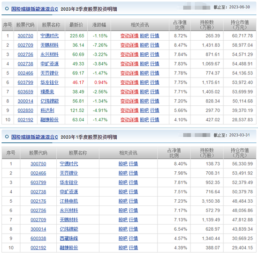Open 股吧 for 科达利 row
The width and height of the screenshot is (258, 256).
(144, 110)
